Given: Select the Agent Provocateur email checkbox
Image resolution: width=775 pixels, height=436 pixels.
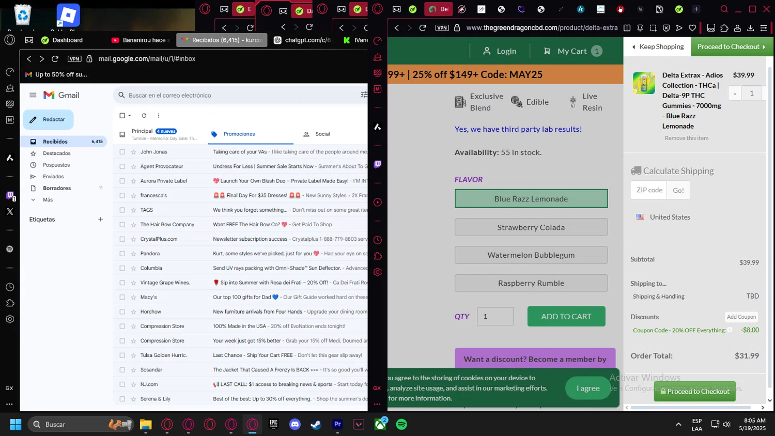Looking at the screenshot, I should click(122, 166).
